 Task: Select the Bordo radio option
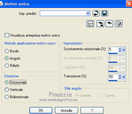pyautogui.click(x=7, y=51)
